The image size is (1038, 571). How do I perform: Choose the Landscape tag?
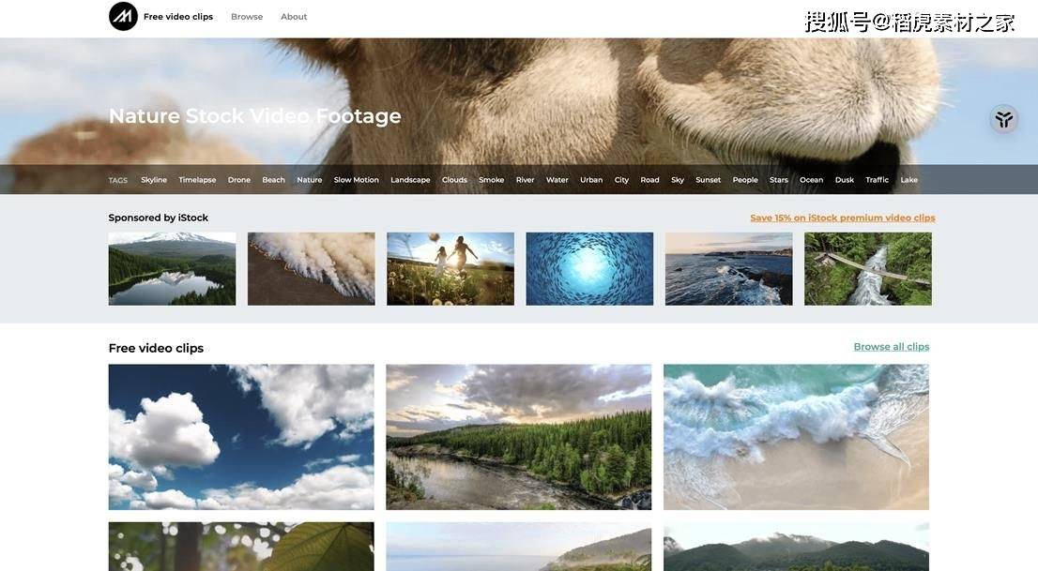pyautogui.click(x=410, y=180)
